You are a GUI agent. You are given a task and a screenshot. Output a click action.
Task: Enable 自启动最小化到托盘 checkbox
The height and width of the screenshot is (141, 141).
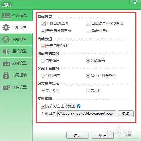click(x=89, y=24)
